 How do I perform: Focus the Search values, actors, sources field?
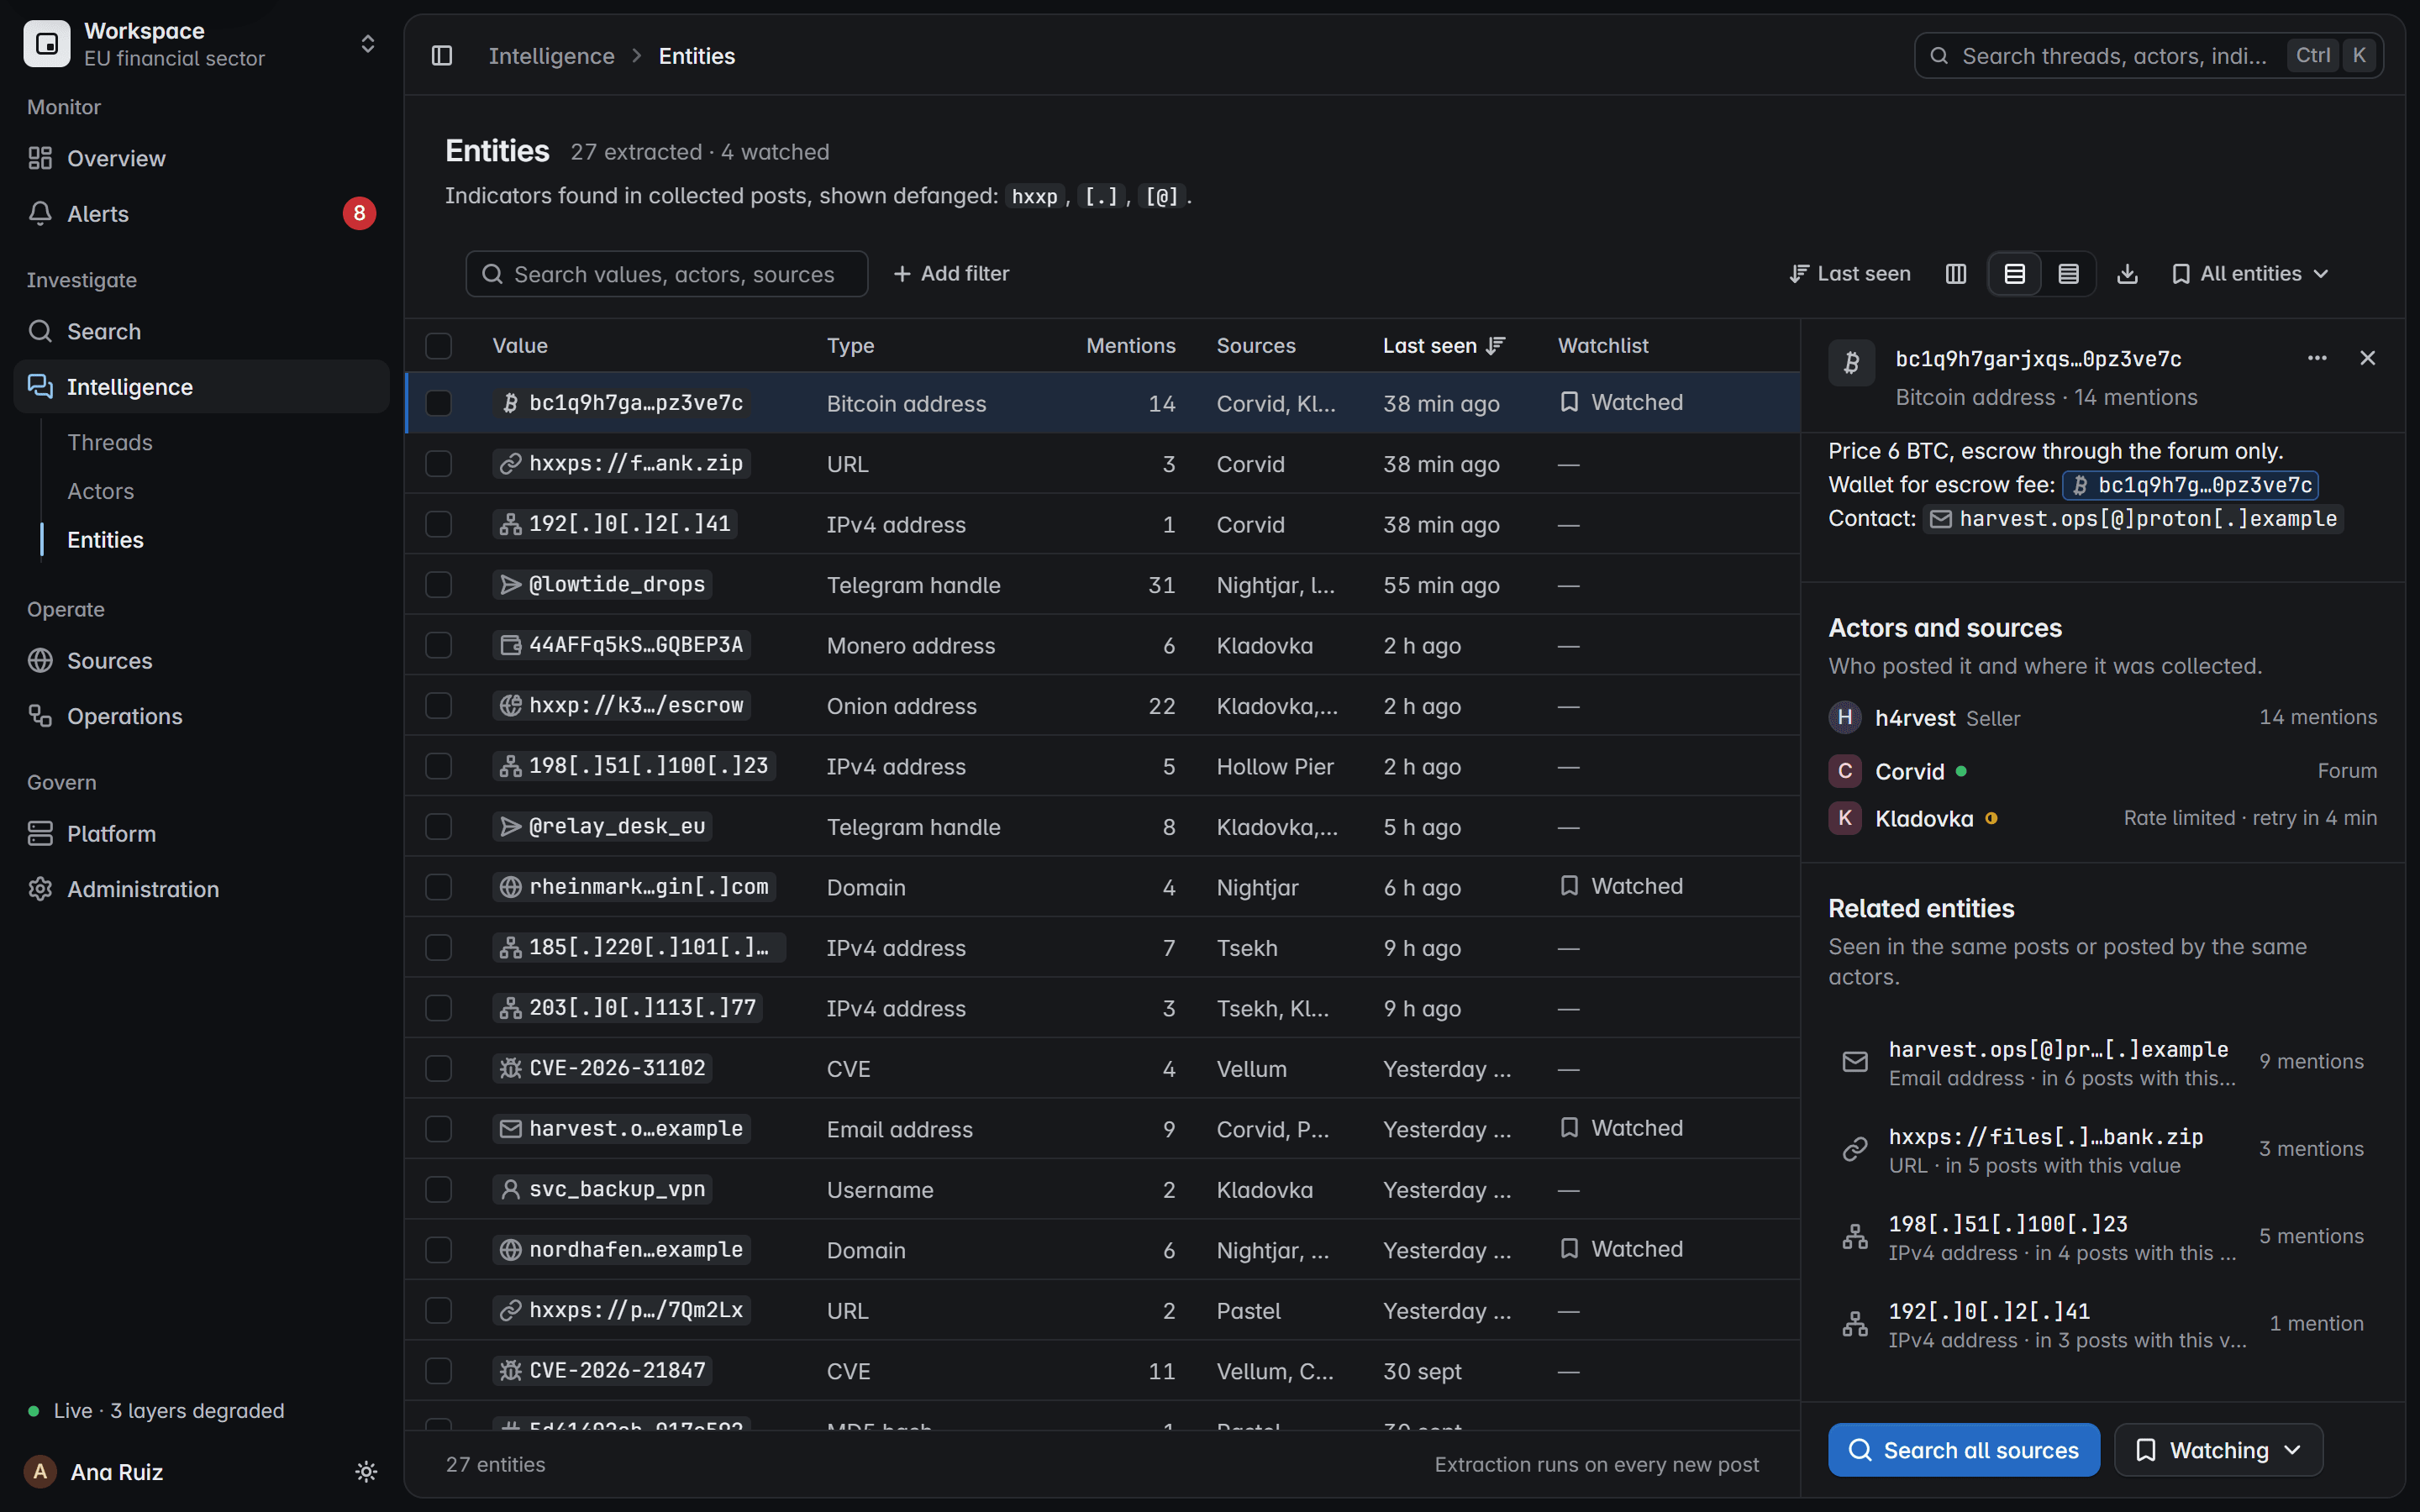tap(667, 274)
